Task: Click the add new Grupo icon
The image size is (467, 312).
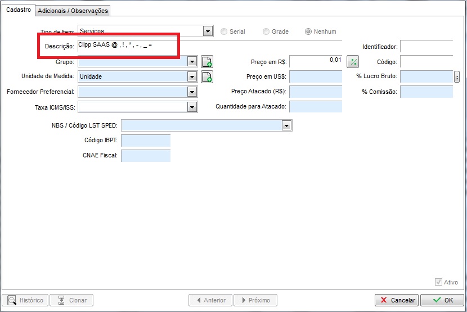Action: click(x=207, y=62)
